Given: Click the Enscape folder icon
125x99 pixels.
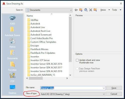Looking at the screenshot, I should (28, 46).
